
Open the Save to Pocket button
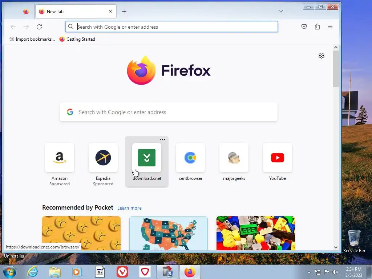(x=304, y=27)
